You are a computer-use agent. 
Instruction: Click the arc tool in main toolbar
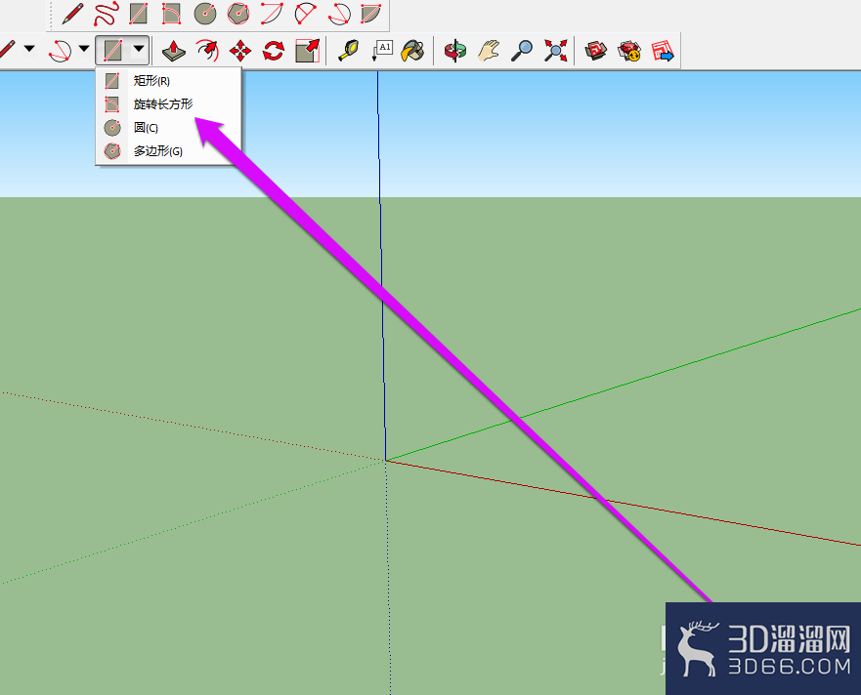[61, 51]
